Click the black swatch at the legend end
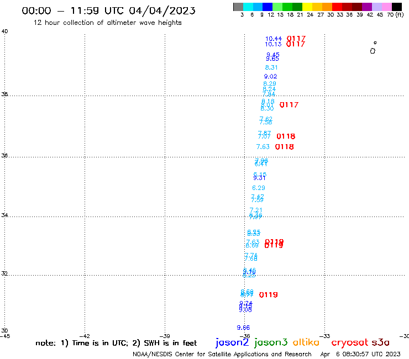 [x=396, y=7]
